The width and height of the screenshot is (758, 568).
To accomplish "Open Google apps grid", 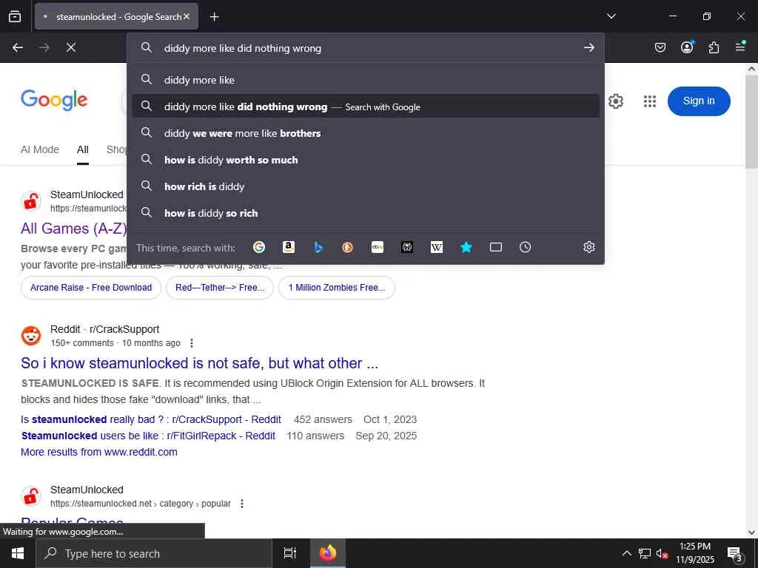I will (650, 101).
